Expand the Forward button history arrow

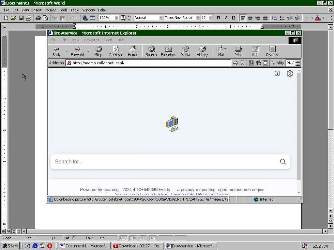pos(88,51)
